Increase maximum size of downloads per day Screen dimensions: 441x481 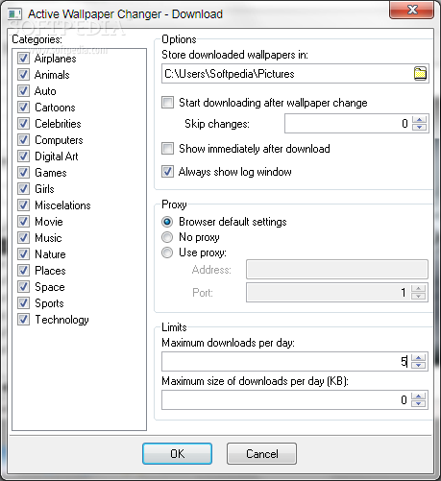418,397
